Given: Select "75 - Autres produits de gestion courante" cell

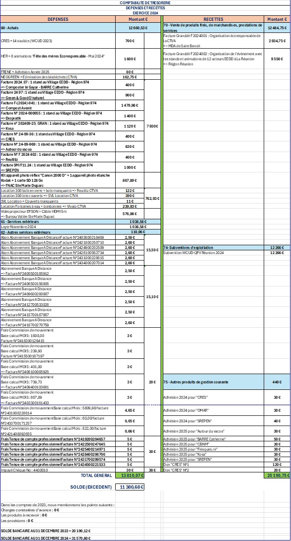Looking at the screenshot, I should click(x=213, y=382).
